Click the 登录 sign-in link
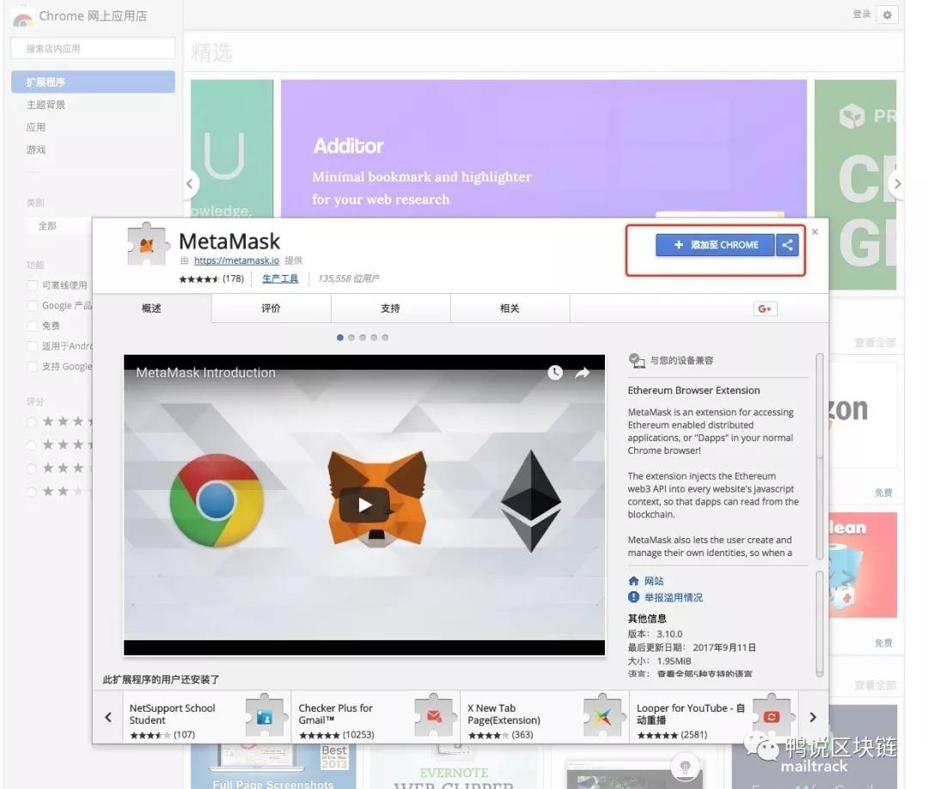 (861, 15)
